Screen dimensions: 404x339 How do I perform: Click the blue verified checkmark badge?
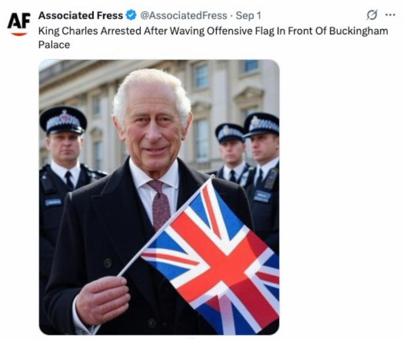pyautogui.click(x=131, y=15)
